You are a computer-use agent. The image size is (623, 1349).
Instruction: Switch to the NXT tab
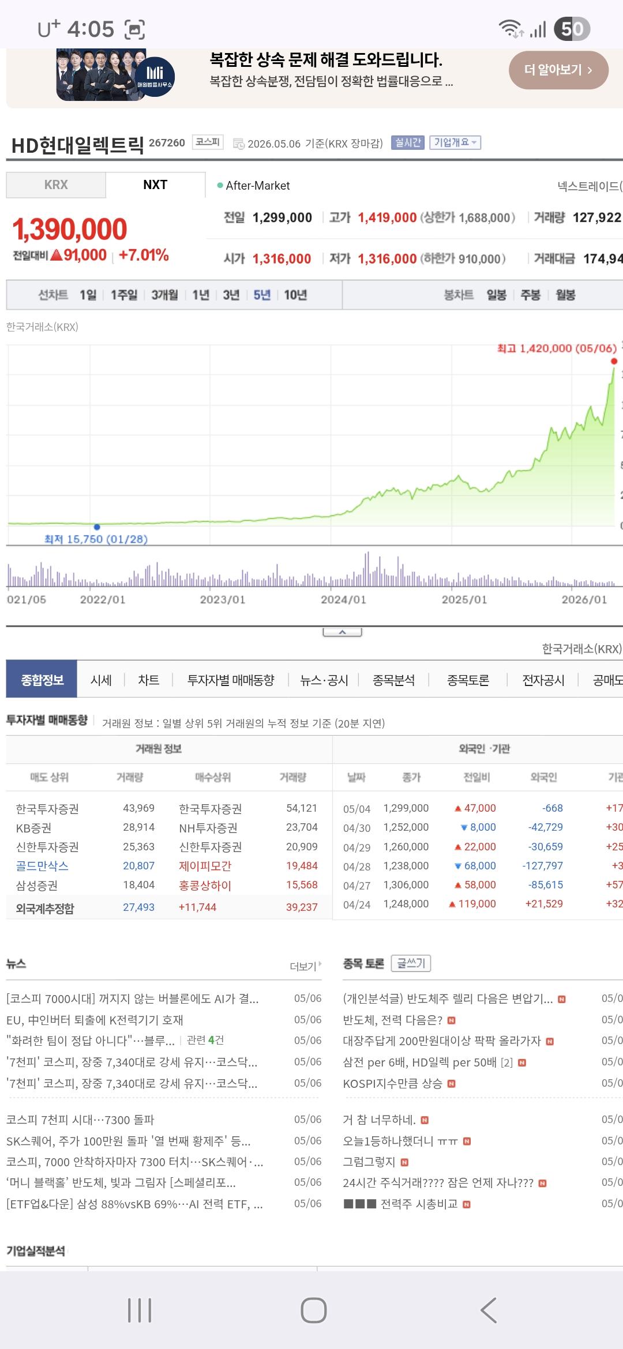click(155, 185)
